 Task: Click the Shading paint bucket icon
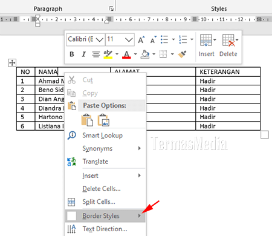(x=145, y=54)
